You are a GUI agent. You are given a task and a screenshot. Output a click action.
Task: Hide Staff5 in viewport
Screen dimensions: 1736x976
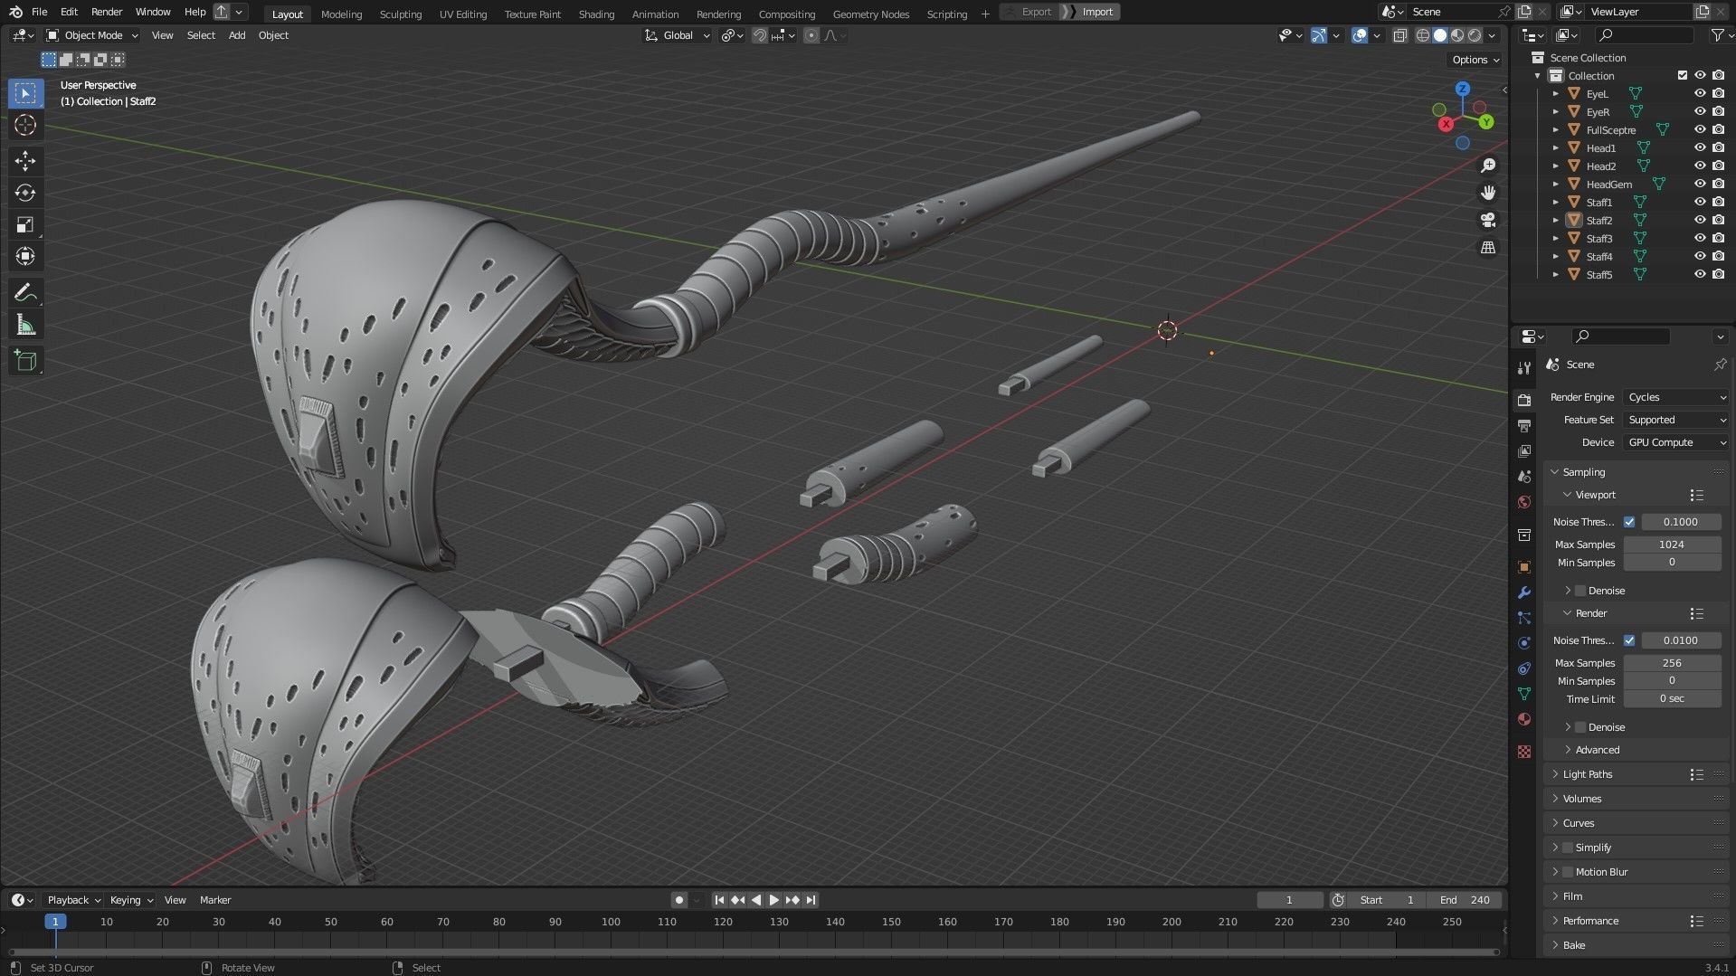point(1700,274)
